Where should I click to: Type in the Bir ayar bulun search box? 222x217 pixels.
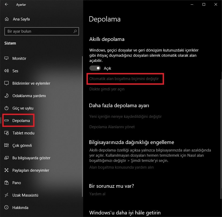tap(39, 31)
